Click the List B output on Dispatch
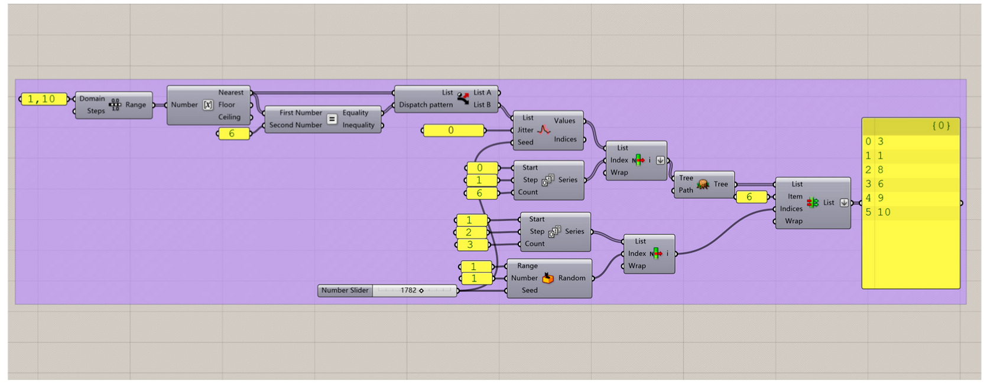 (x=482, y=105)
